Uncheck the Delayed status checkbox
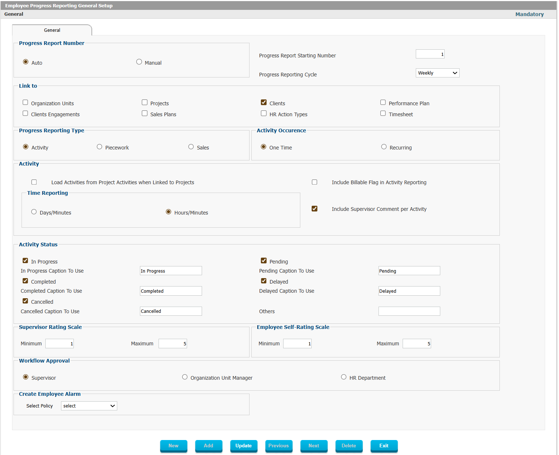559x455 pixels. 264,281
